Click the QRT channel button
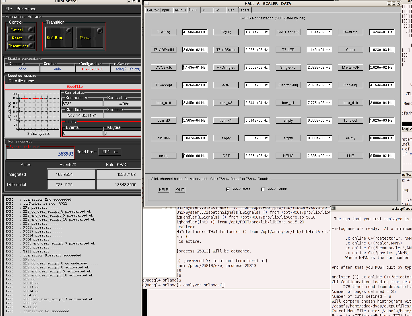 226,156
